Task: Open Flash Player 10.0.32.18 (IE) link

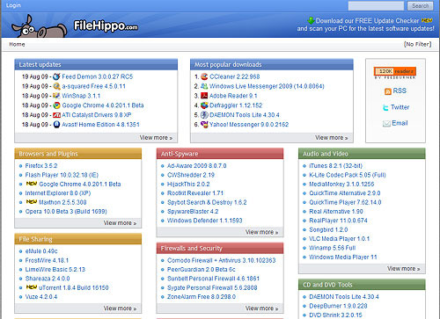Action: pyautogui.click(x=62, y=175)
